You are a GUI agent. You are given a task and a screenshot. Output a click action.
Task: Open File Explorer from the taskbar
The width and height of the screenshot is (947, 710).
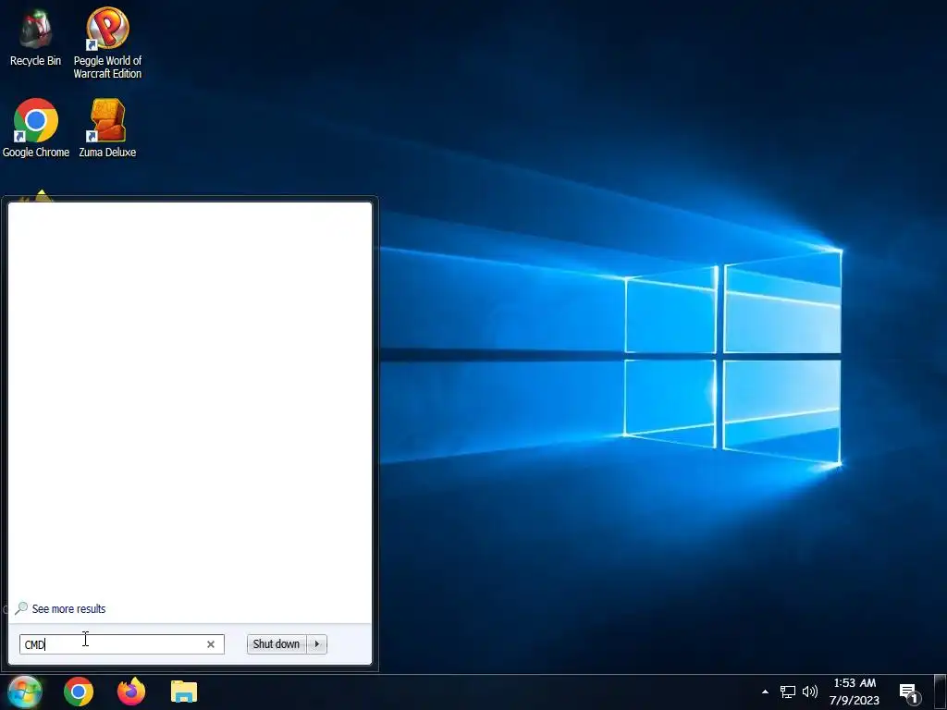tap(184, 692)
